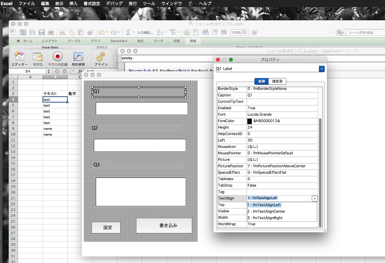Click the black ForeColor swatch
This screenshot has height=263, width=385.
tap(250, 121)
